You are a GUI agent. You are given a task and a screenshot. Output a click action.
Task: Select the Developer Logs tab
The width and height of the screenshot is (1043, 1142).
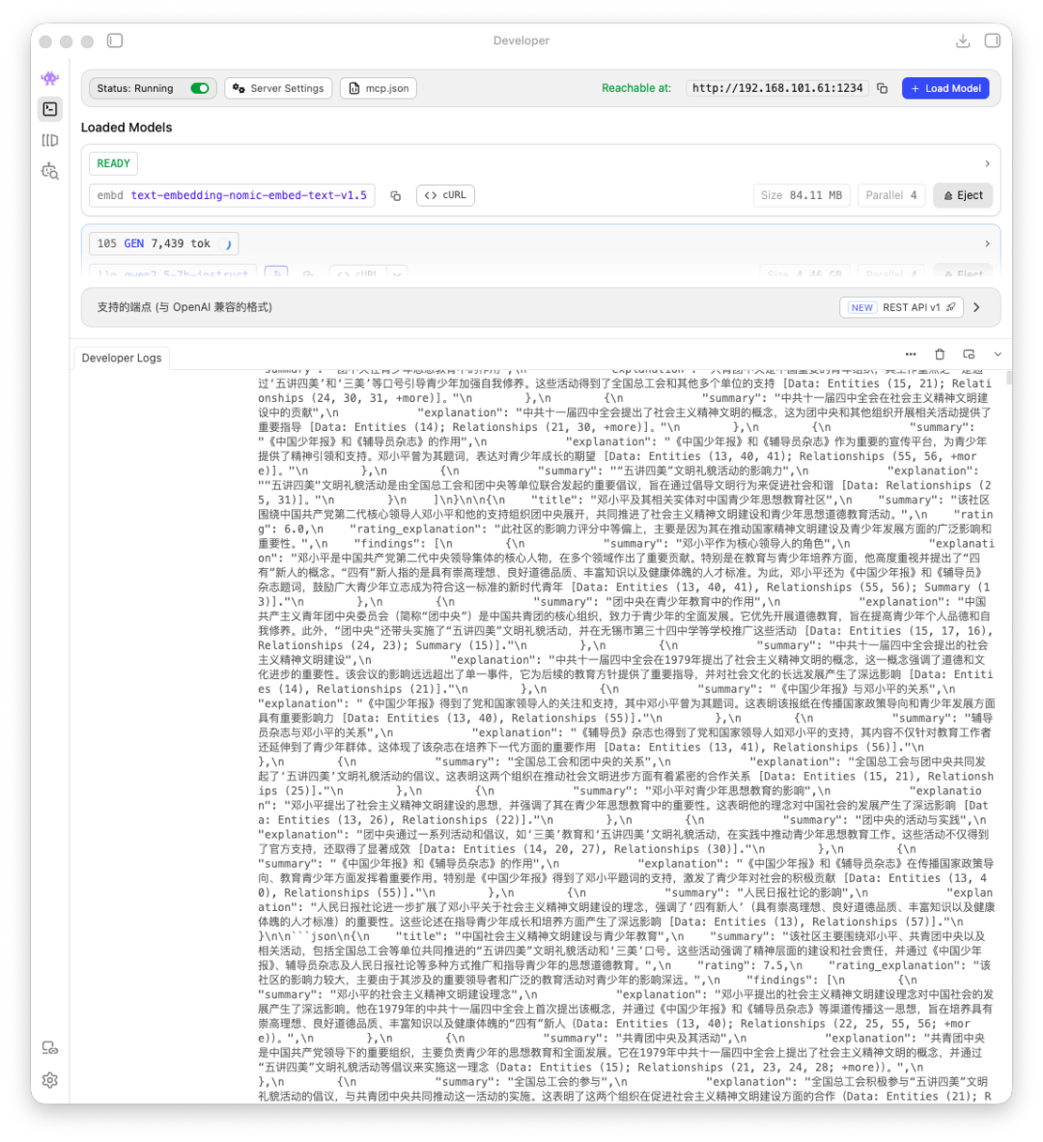(x=122, y=358)
